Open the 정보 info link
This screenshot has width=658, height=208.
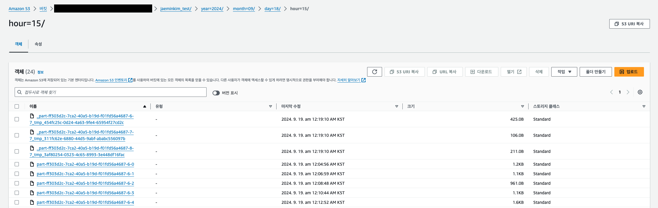40,72
